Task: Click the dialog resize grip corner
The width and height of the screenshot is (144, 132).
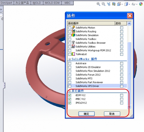Action: (131, 116)
